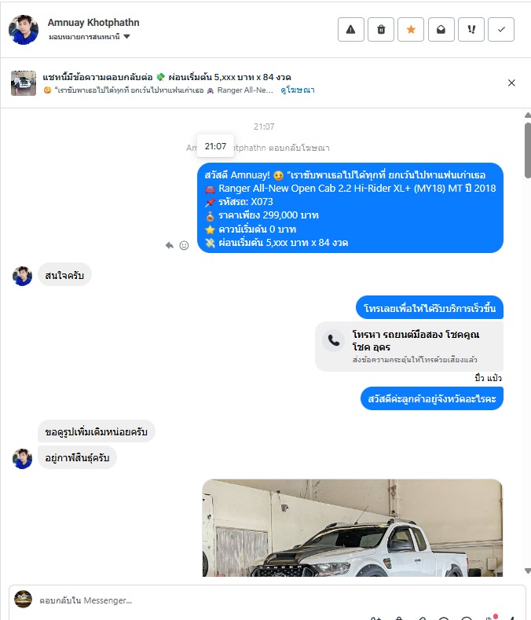Image resolution: width=531 pixels, height=620 pixels.
Task: Flag conversation for follow-up with exclamation icon
Action: click(x=471, y=30)
